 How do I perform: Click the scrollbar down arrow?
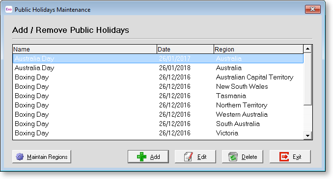pos(307,135)
